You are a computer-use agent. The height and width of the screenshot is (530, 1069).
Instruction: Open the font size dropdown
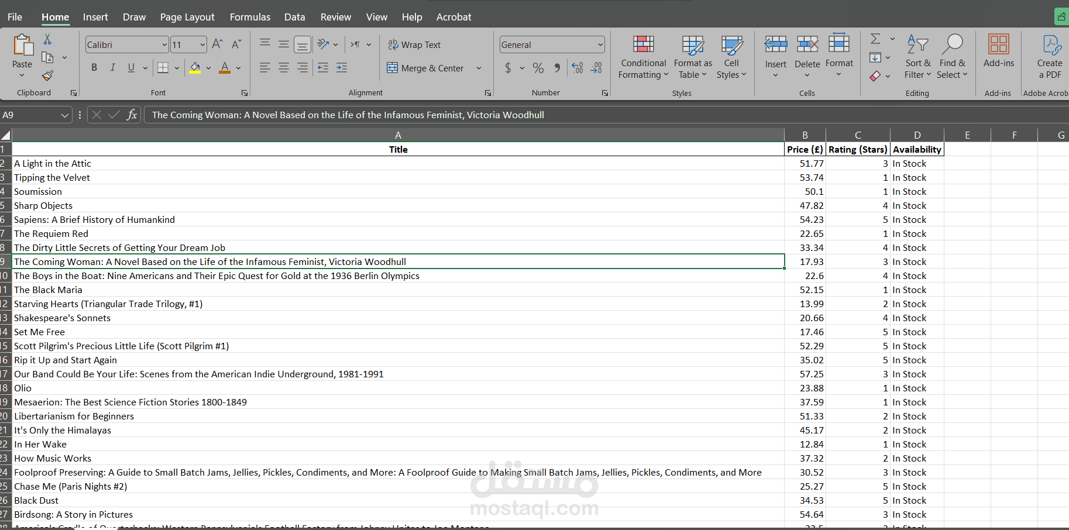tap(201, 44)
